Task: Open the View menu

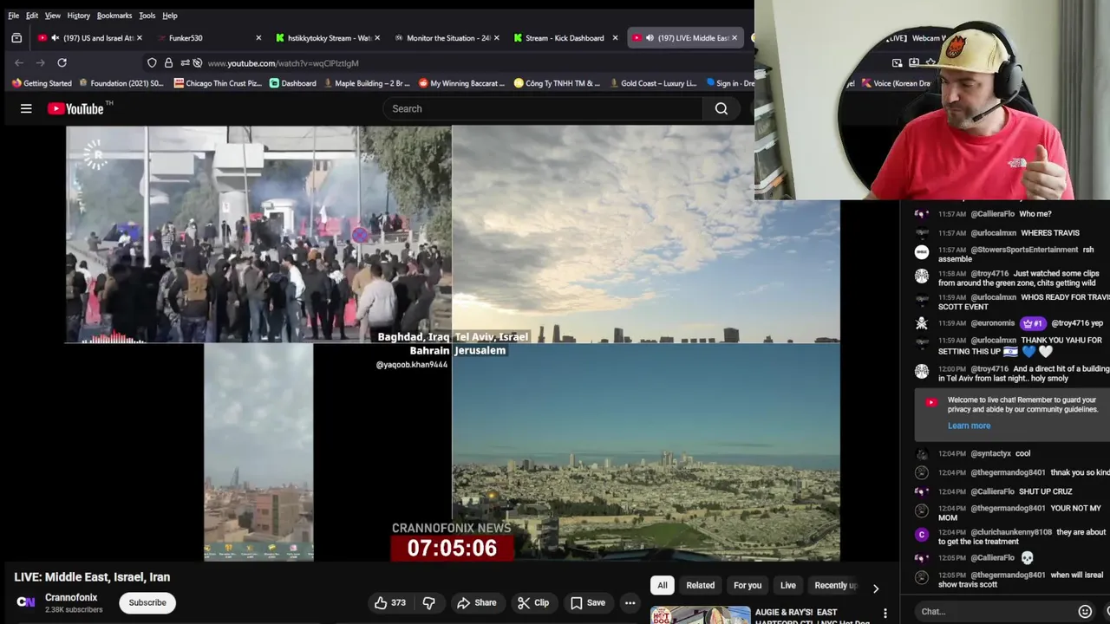Action: pos(52,16)
